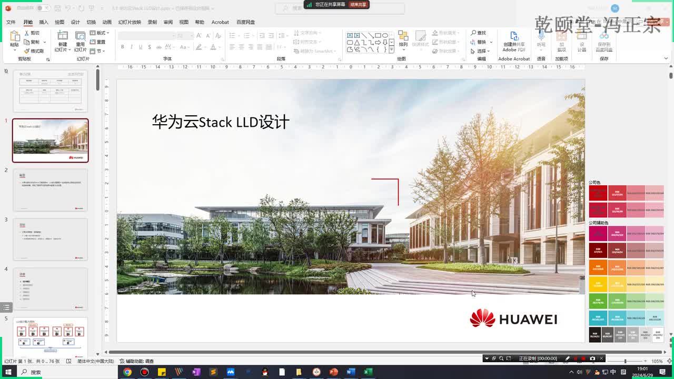The image size is (674, 379).
Task: Open the File menu
Action: 11,22
